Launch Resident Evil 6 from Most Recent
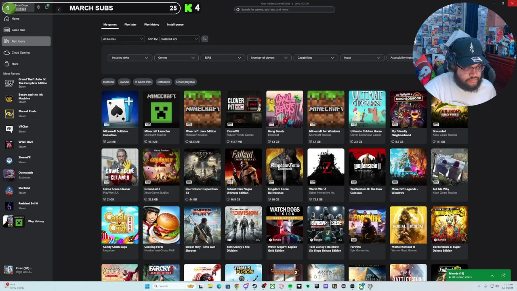Image resolution: width=517 pixels, height=291 pixels. 26,206
